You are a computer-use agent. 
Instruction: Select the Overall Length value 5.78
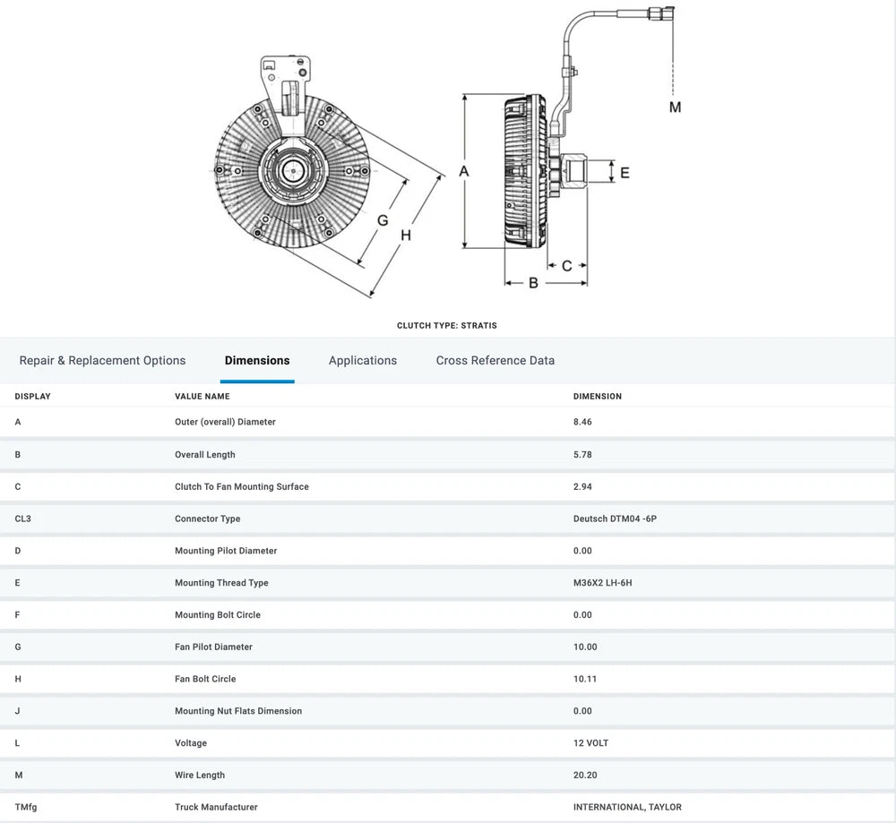click(582, 454)
